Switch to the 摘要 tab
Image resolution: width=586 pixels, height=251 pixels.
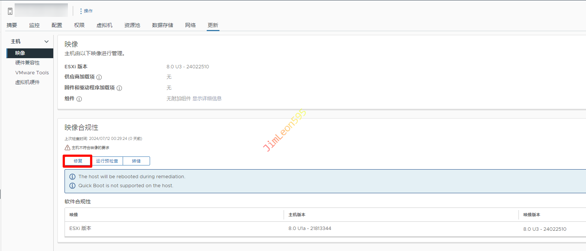tap(12, 25)
